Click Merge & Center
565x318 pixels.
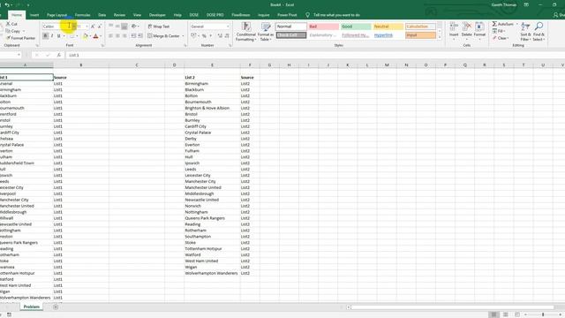tap(163, 36)
